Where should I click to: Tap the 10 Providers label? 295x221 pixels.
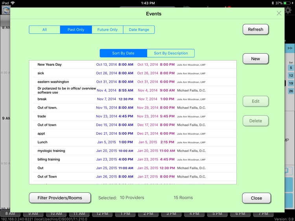pos(132,198)
